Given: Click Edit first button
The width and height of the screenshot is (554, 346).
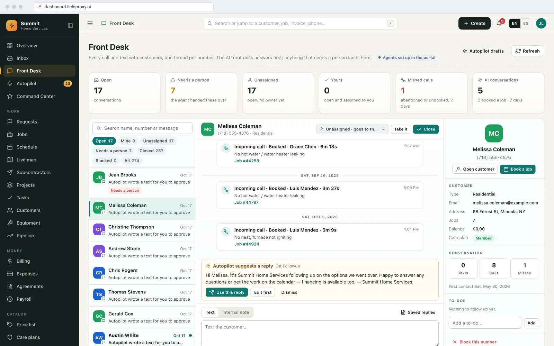Looking at the screenshot, I should pos(263,292).
